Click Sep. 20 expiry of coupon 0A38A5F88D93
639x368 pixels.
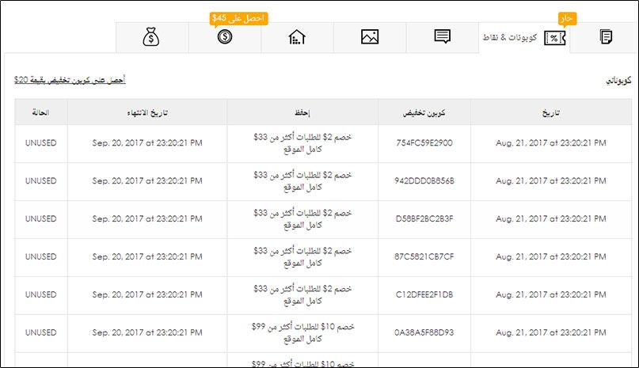[147, 332]
